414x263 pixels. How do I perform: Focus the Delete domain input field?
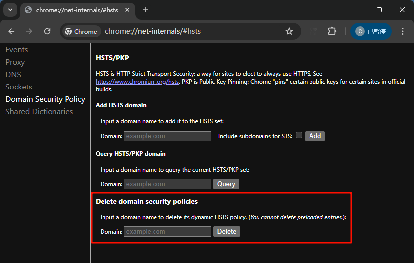167,231
